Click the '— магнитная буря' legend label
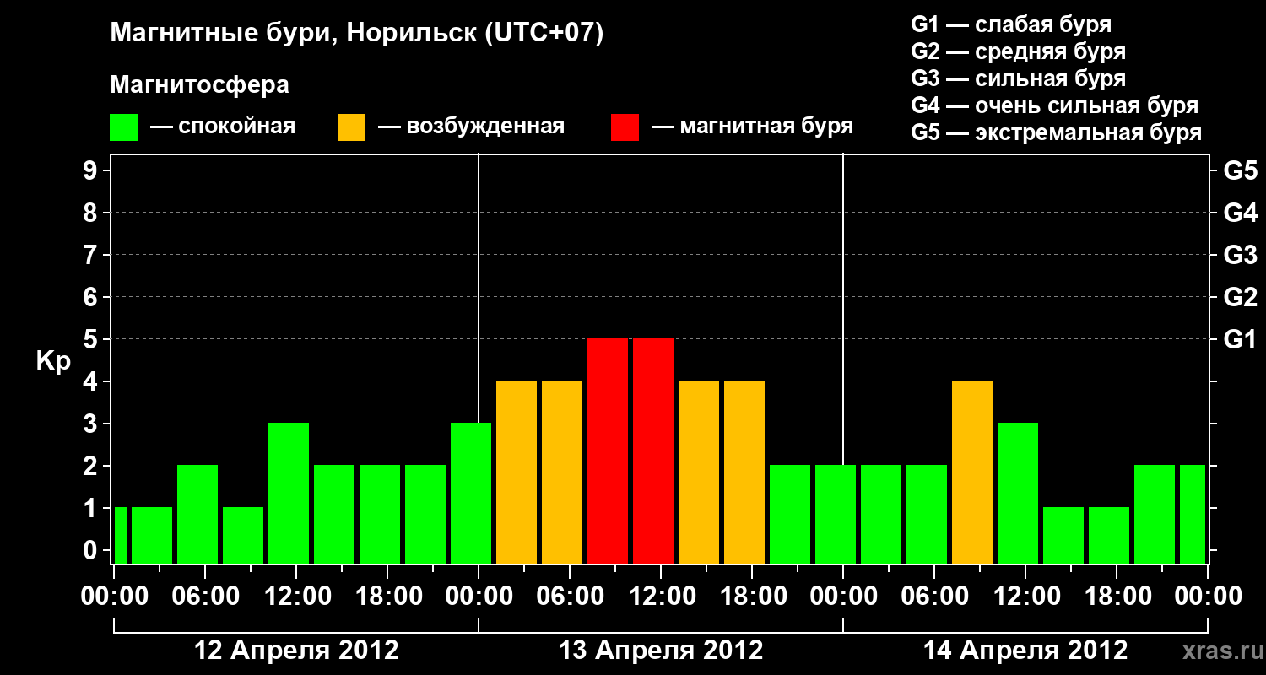Viewport: 1266px width, 675px height. coord(752,127)
